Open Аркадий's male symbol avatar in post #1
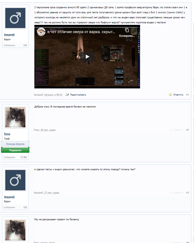This screenshot has height=243, width=194. [15, 19]
